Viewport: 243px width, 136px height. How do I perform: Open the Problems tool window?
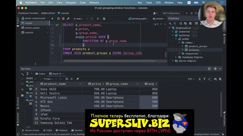62,130
